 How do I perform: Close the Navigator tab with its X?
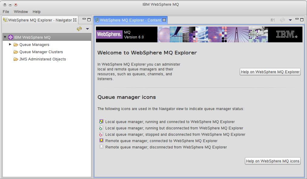tap(75, 20)
